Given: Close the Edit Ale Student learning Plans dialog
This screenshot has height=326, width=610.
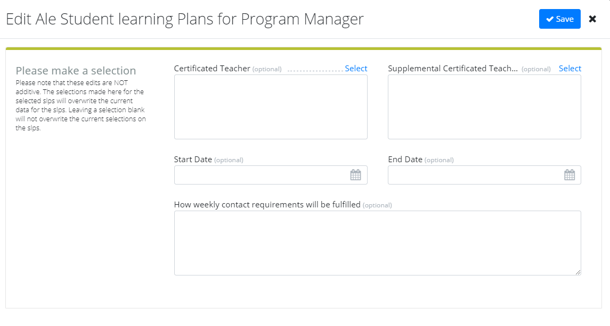Looking at the screenshot, I should pyautogui.click(x=592, y=19).
